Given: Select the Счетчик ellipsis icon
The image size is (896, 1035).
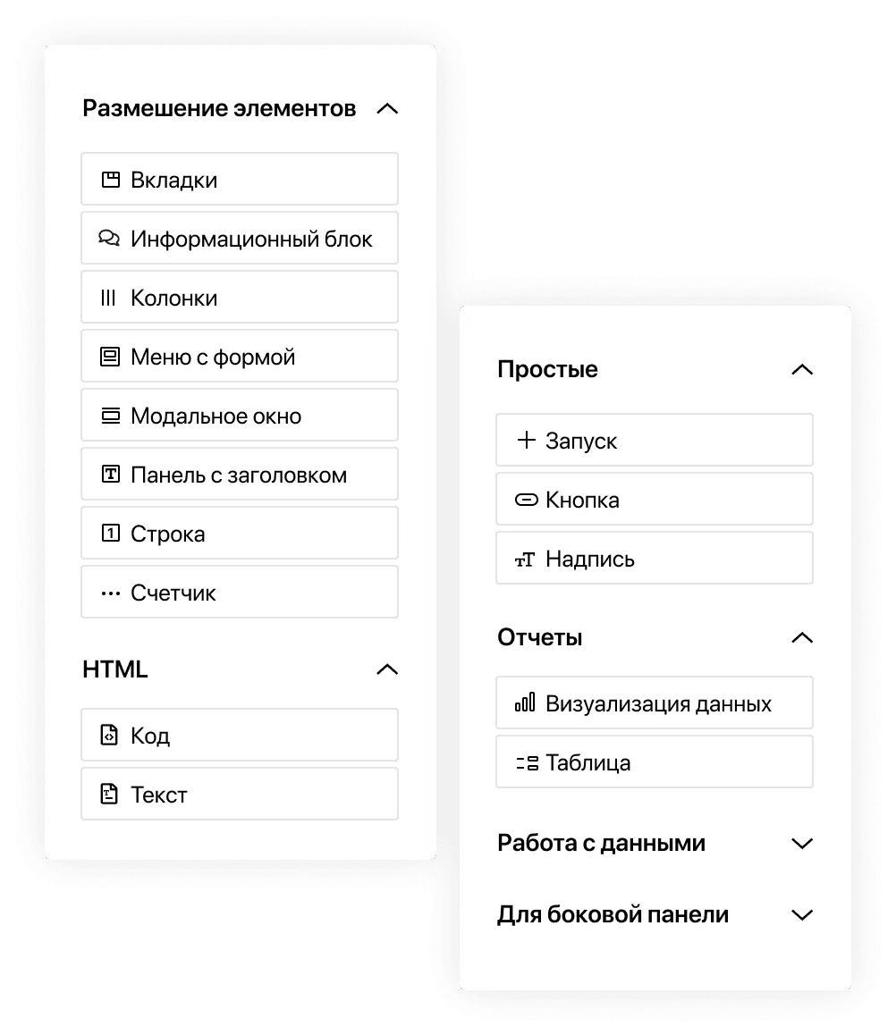Looking at the screenshot, I should click(111, 592).
